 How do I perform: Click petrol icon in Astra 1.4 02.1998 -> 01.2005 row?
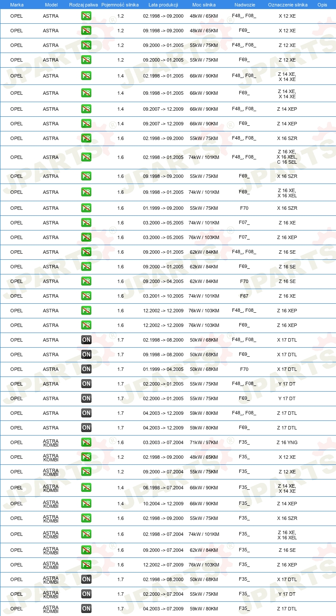86,76
